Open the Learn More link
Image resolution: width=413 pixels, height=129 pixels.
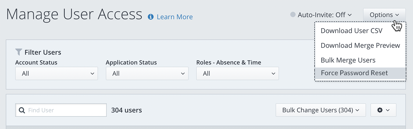(x=175, y=17)
